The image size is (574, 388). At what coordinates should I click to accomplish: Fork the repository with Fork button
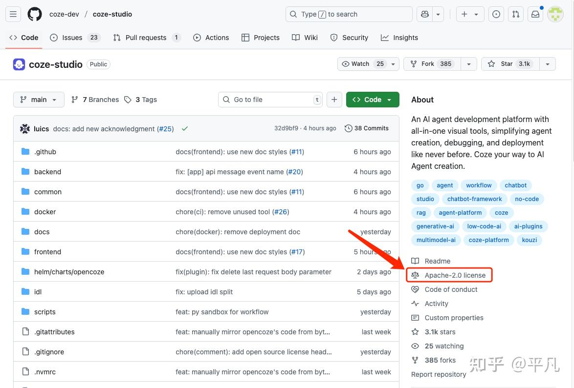[x=432, y=64]
